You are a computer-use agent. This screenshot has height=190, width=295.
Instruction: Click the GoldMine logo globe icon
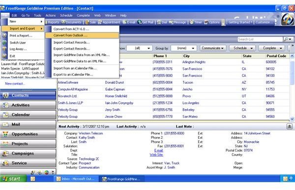pos(287,19)
